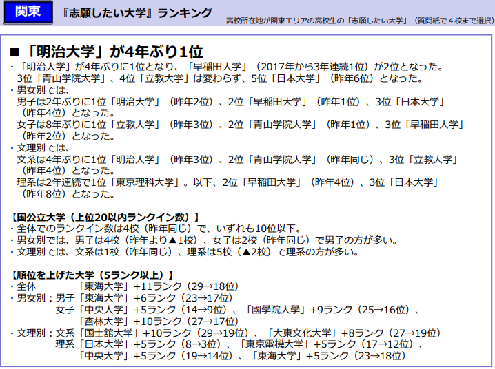Click the heading 【順位を上げた大学（5ランク以上）】
495x369 pixels.
pos(92,275)
